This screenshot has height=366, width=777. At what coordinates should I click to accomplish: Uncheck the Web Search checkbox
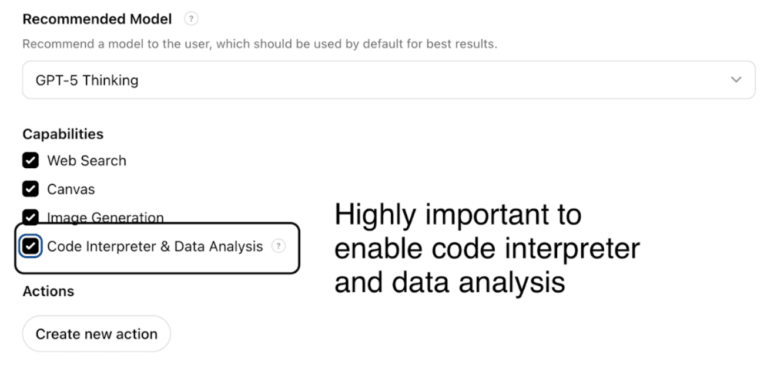pyautogui.click(x=31, y=161)
